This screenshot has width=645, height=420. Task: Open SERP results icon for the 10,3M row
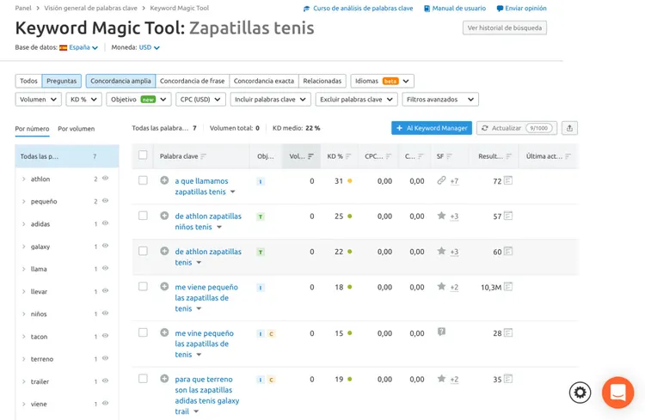(508, 287)
